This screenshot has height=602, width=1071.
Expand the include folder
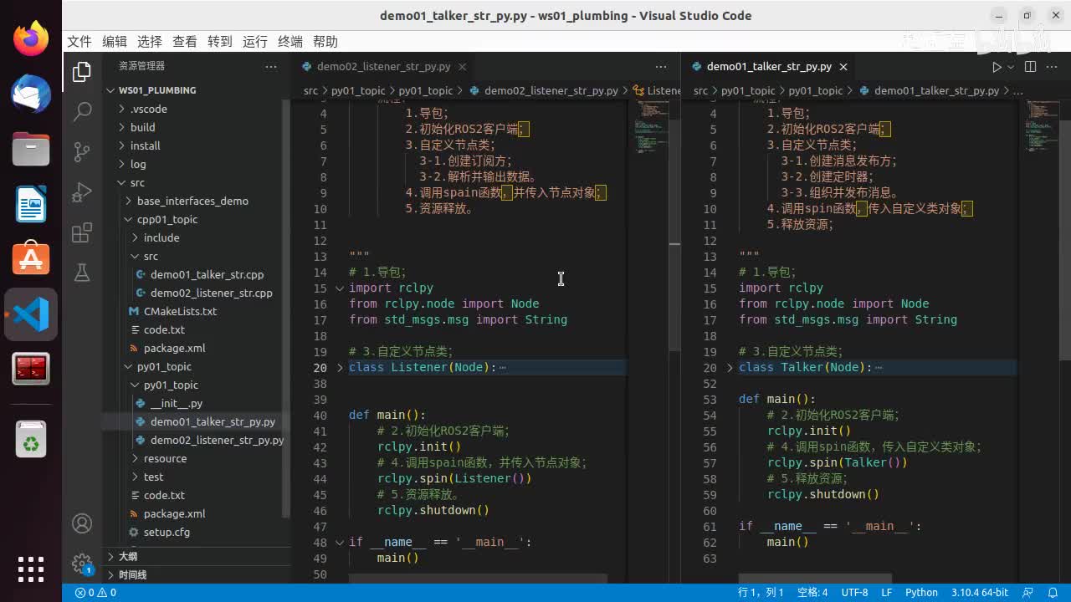coord(161,237)
